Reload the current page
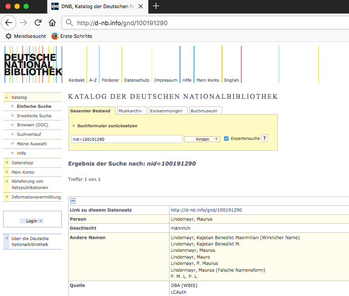 (x=38, y=23)
